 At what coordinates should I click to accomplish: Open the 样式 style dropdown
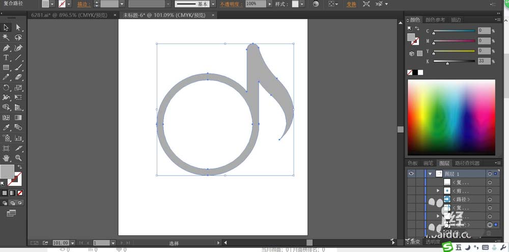pos(302,4)
